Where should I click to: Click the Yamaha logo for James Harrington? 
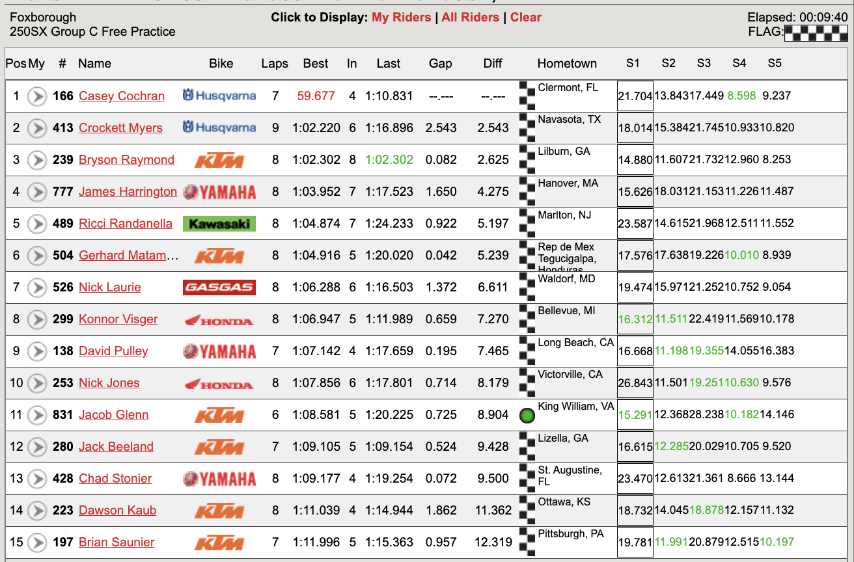click(219, 192)
